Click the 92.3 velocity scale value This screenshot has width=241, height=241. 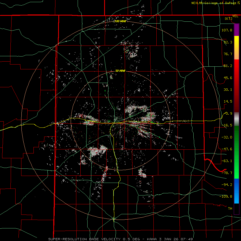click(x=228, y=42)
